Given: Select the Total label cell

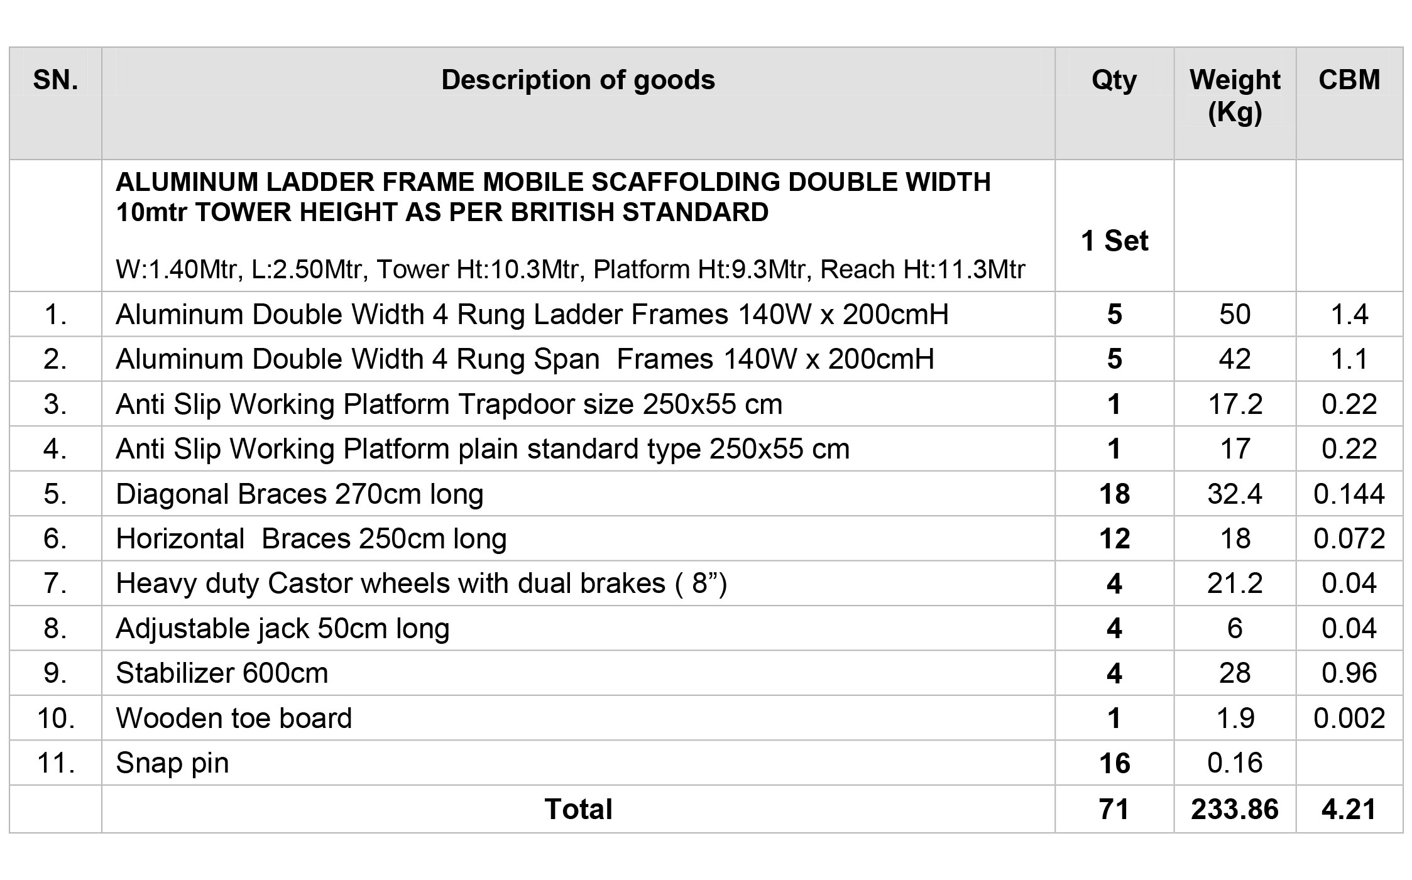Looking at the screenshot, I should click(578, 809).
